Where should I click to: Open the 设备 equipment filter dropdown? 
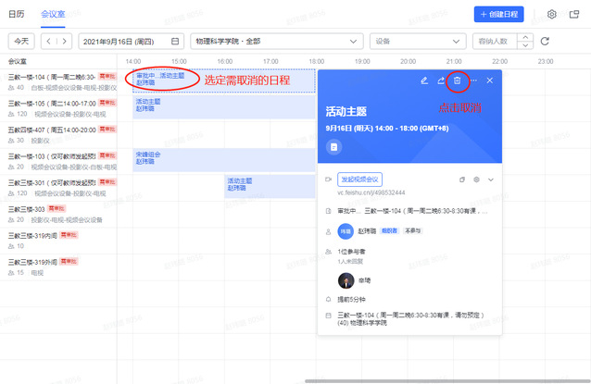[x=417, y=42]
